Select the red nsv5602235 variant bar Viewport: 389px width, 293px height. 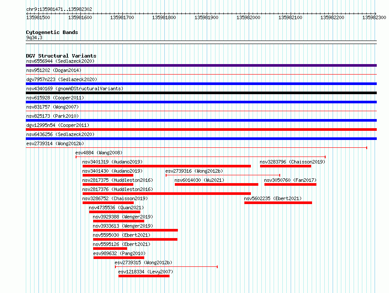[x=278, y=203]
